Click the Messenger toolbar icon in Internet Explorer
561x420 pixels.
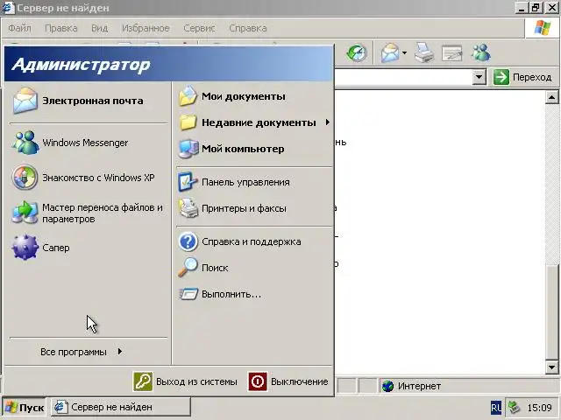click(481, 52)
